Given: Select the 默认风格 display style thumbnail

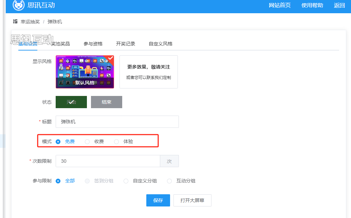Looking at the screenshot, I should click(85, 72).
